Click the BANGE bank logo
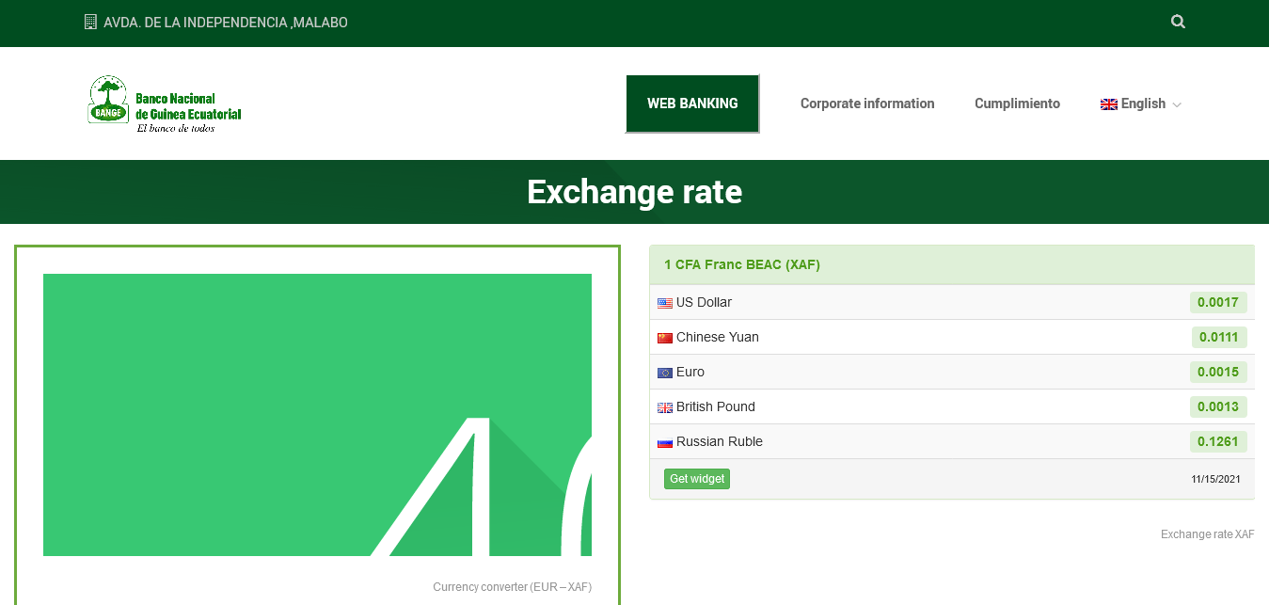This screenshot has height=605, width=1285. (165, 103)
